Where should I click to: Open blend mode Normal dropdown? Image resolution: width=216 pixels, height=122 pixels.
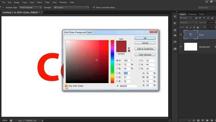tap(188, 23)
